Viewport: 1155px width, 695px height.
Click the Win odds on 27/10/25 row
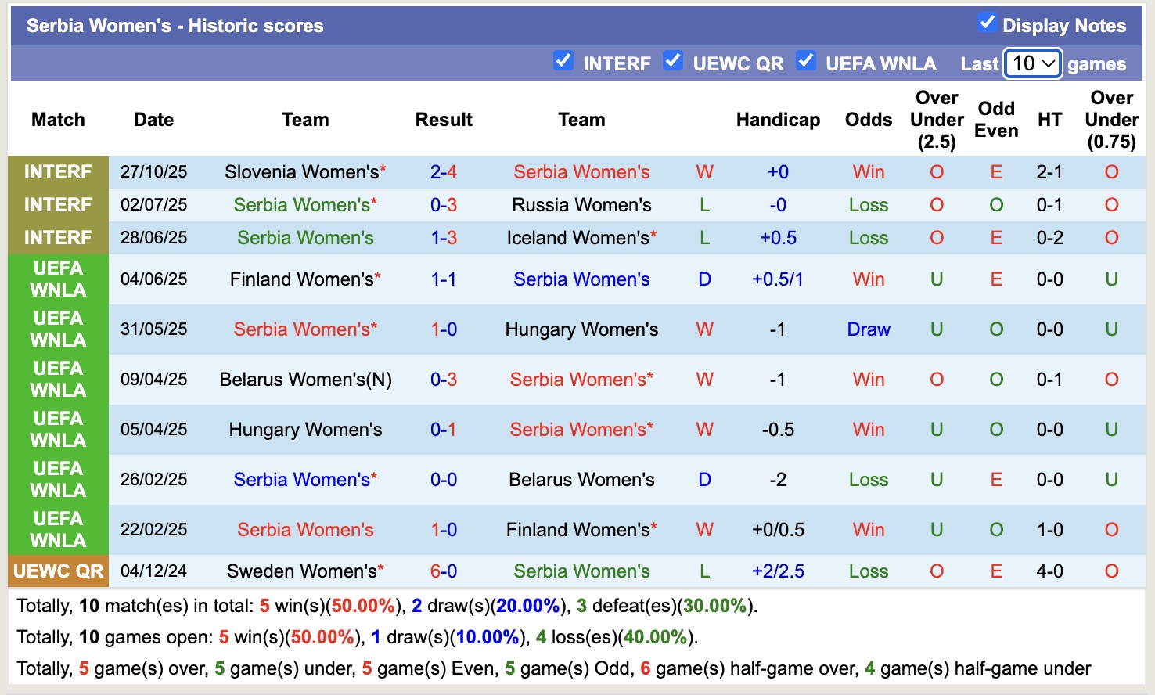(x=869, y=171)
